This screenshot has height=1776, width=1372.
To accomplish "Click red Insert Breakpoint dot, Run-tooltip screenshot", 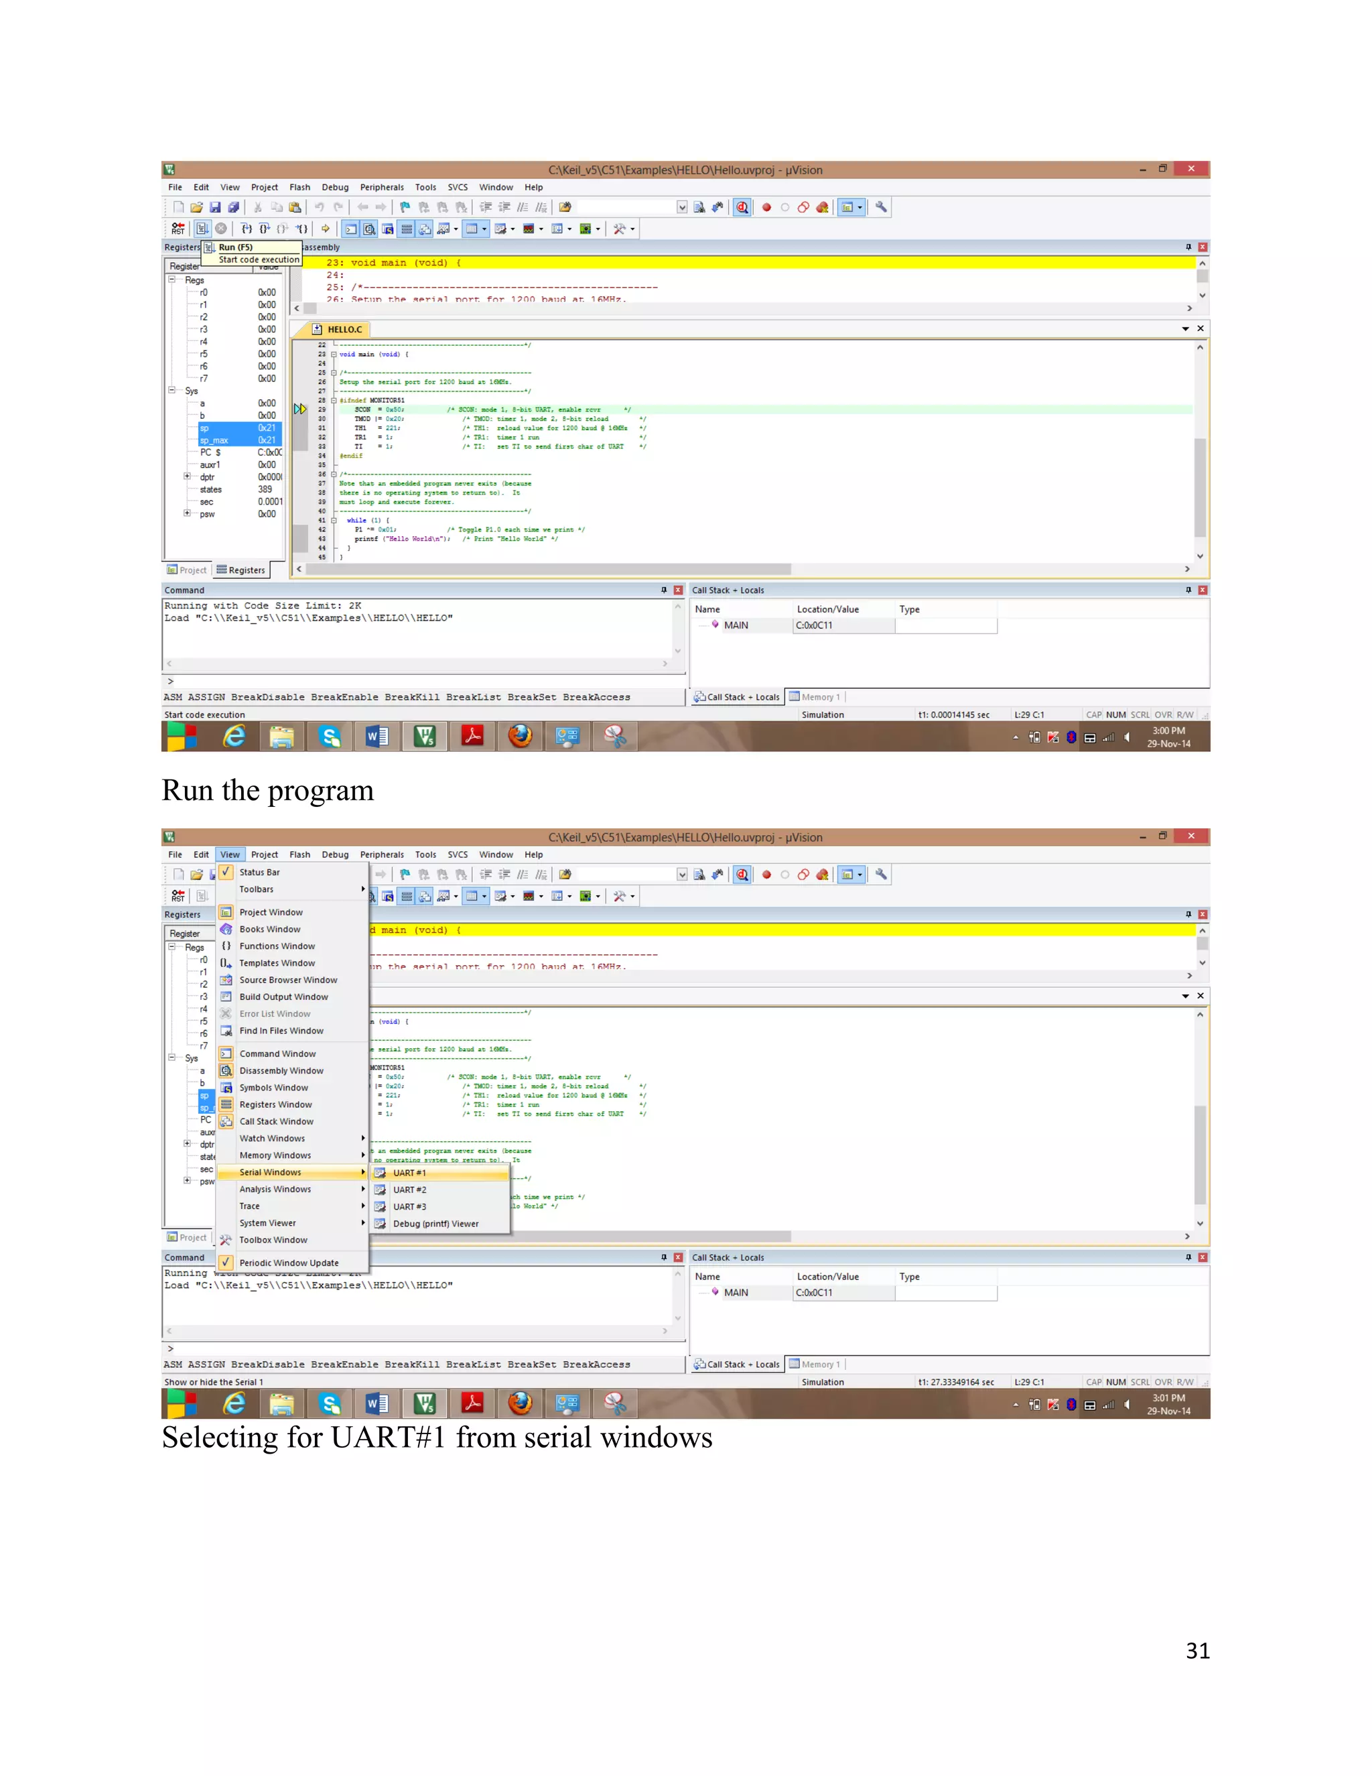I will pyautogui.click(x=766, y=207).
